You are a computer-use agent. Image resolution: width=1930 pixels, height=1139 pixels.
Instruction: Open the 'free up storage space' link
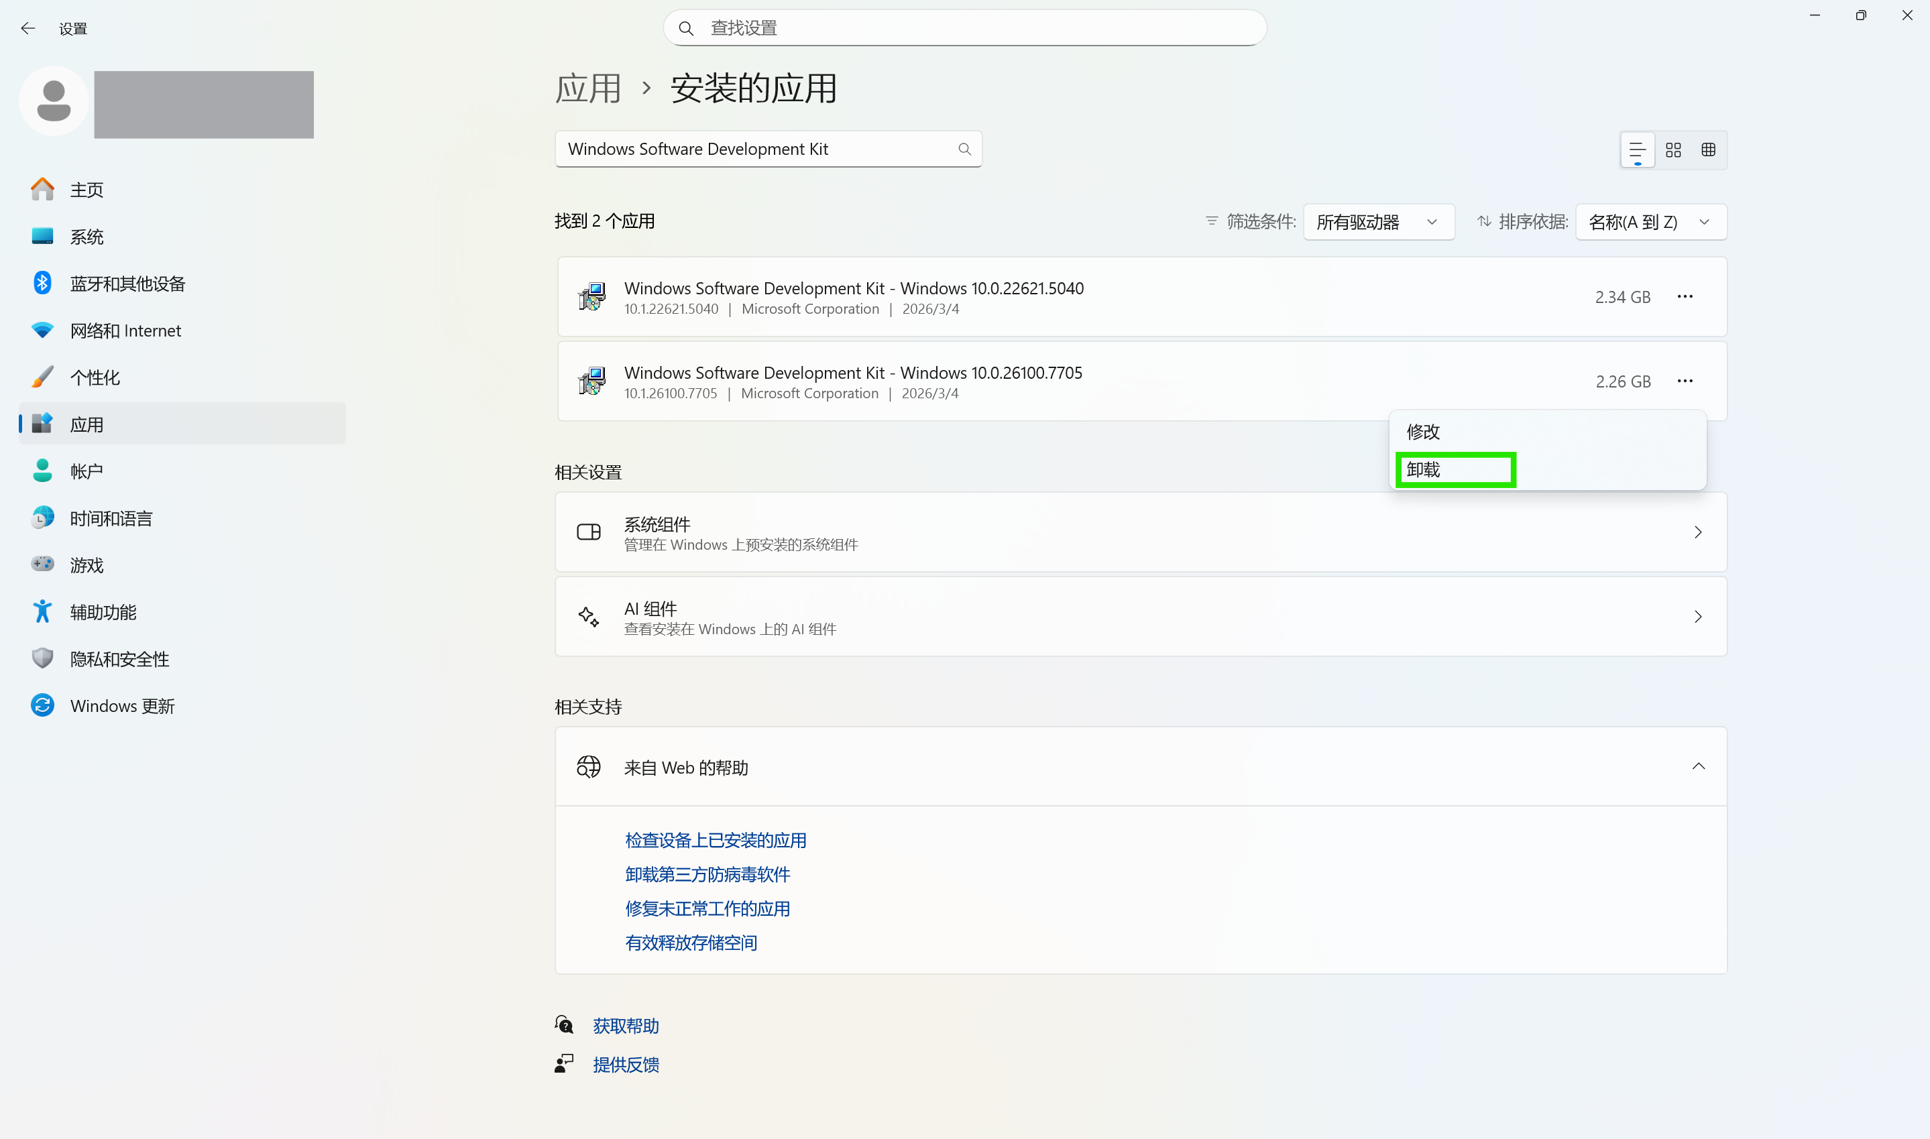[x=691, y=943]
